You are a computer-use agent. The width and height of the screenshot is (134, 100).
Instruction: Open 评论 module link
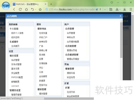(x=41, y=68)
